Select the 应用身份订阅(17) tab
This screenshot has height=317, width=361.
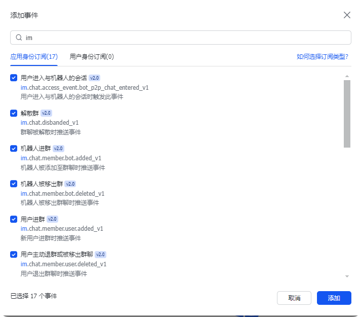34,57
